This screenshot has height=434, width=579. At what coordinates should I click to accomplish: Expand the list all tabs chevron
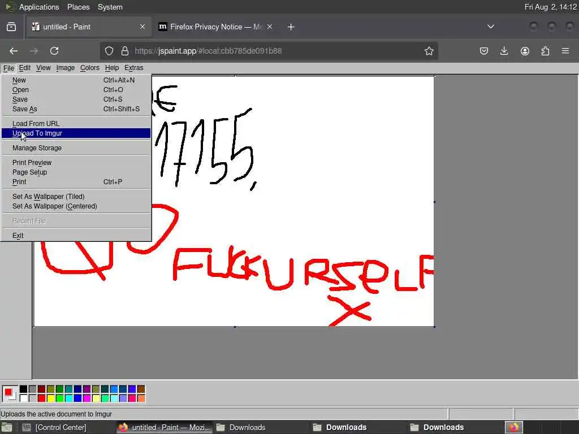tap(490, 27)
